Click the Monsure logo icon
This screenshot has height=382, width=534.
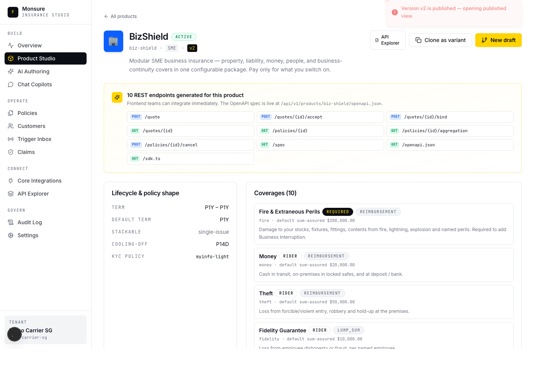13,12
